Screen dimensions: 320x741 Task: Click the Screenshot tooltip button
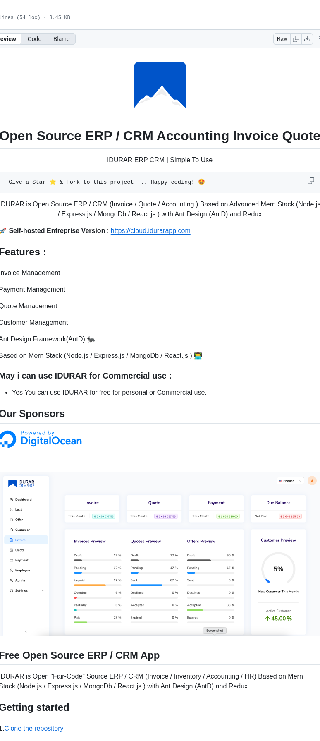pos(215,631)
